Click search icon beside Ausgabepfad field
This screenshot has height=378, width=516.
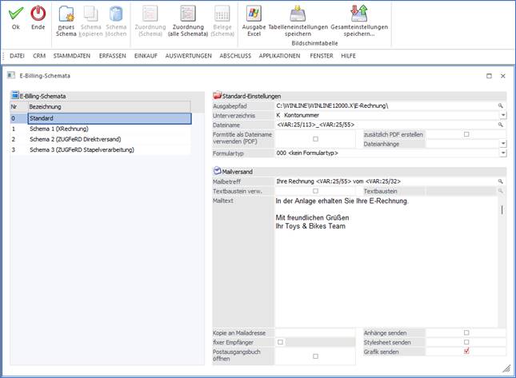pyautogui.click(x=501, y=105)
